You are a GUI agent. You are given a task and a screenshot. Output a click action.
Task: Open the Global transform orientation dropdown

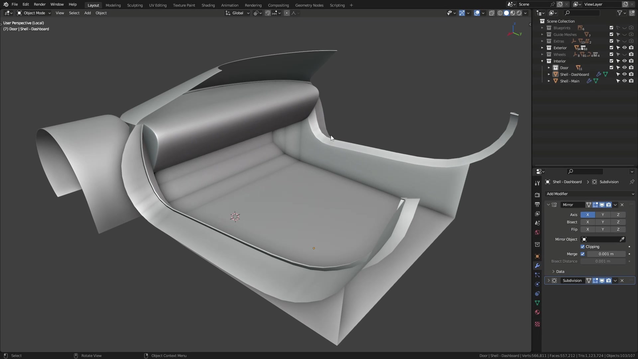point(238,13)
